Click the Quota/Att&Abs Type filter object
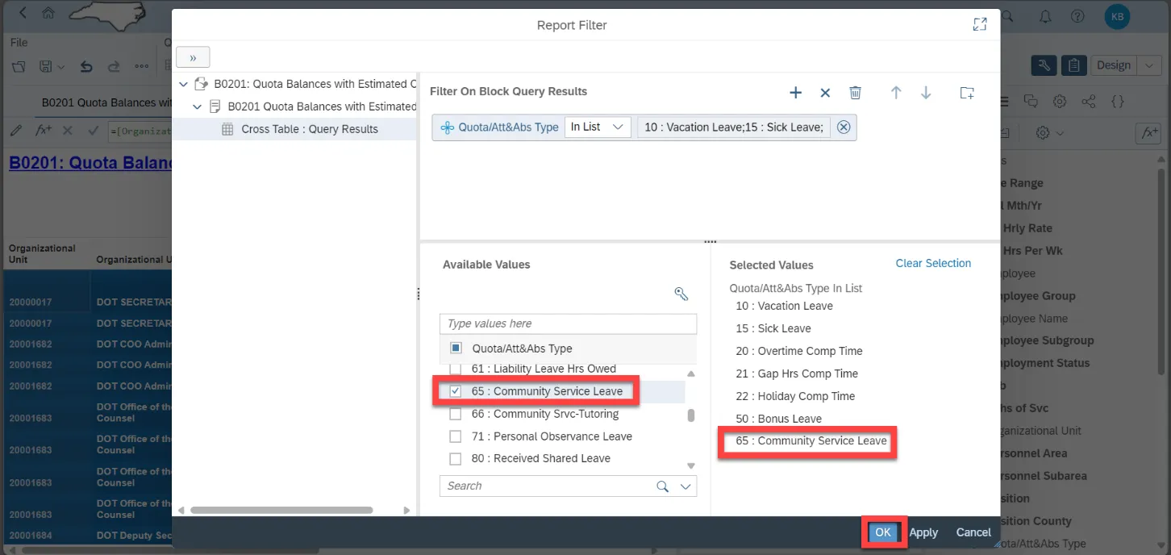This screenshot has width=1171, height=555. click(x=500, y=127)
